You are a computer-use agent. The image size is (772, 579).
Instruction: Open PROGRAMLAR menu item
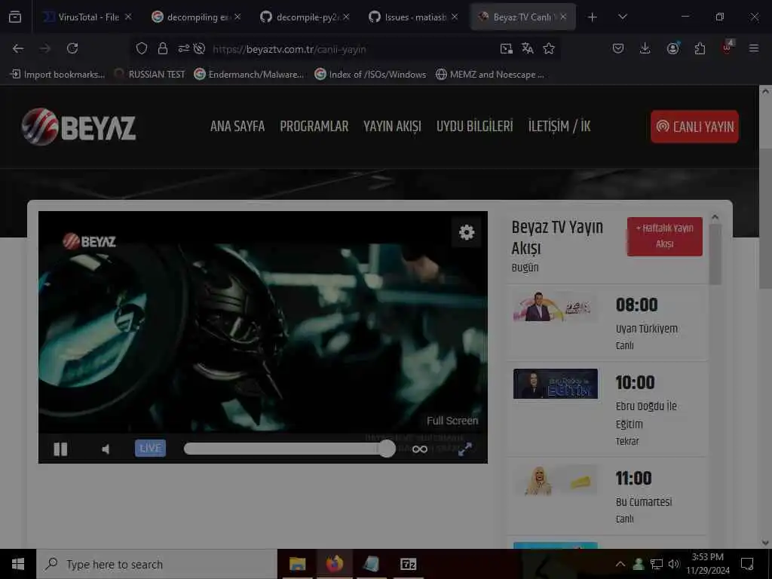[314, 127]
